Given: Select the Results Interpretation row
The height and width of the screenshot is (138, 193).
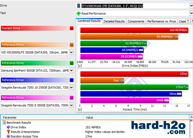Looking at the screenshot, I should (25, 132).
